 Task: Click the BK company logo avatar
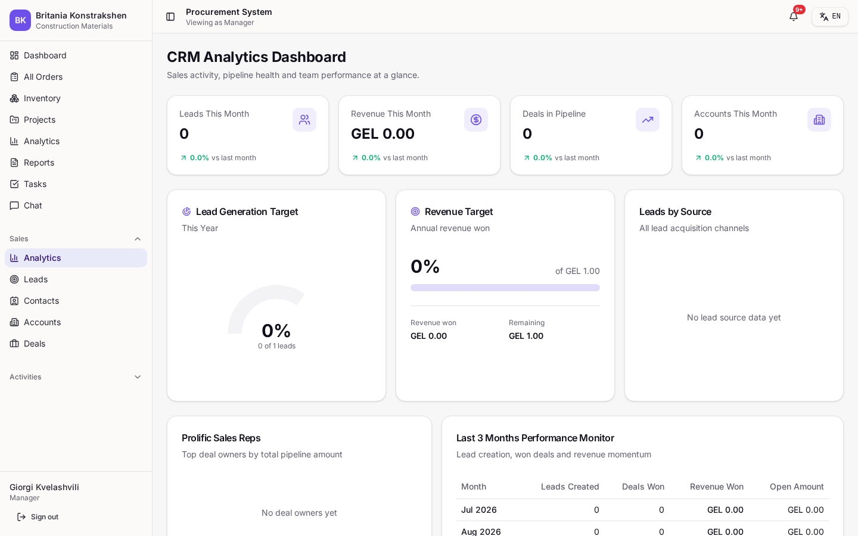pos(20,20)
